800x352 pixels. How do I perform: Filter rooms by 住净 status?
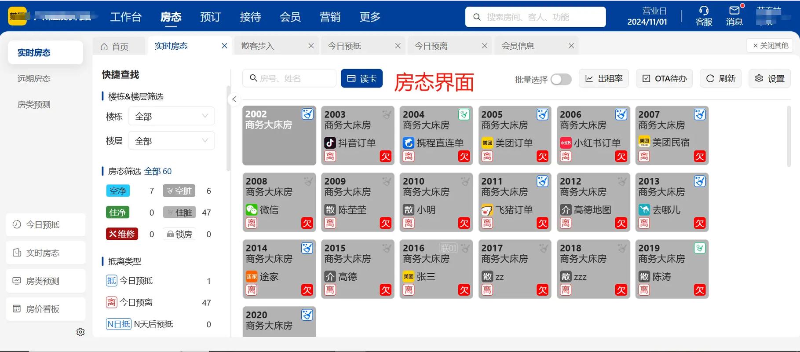click(x=117, y=212)
